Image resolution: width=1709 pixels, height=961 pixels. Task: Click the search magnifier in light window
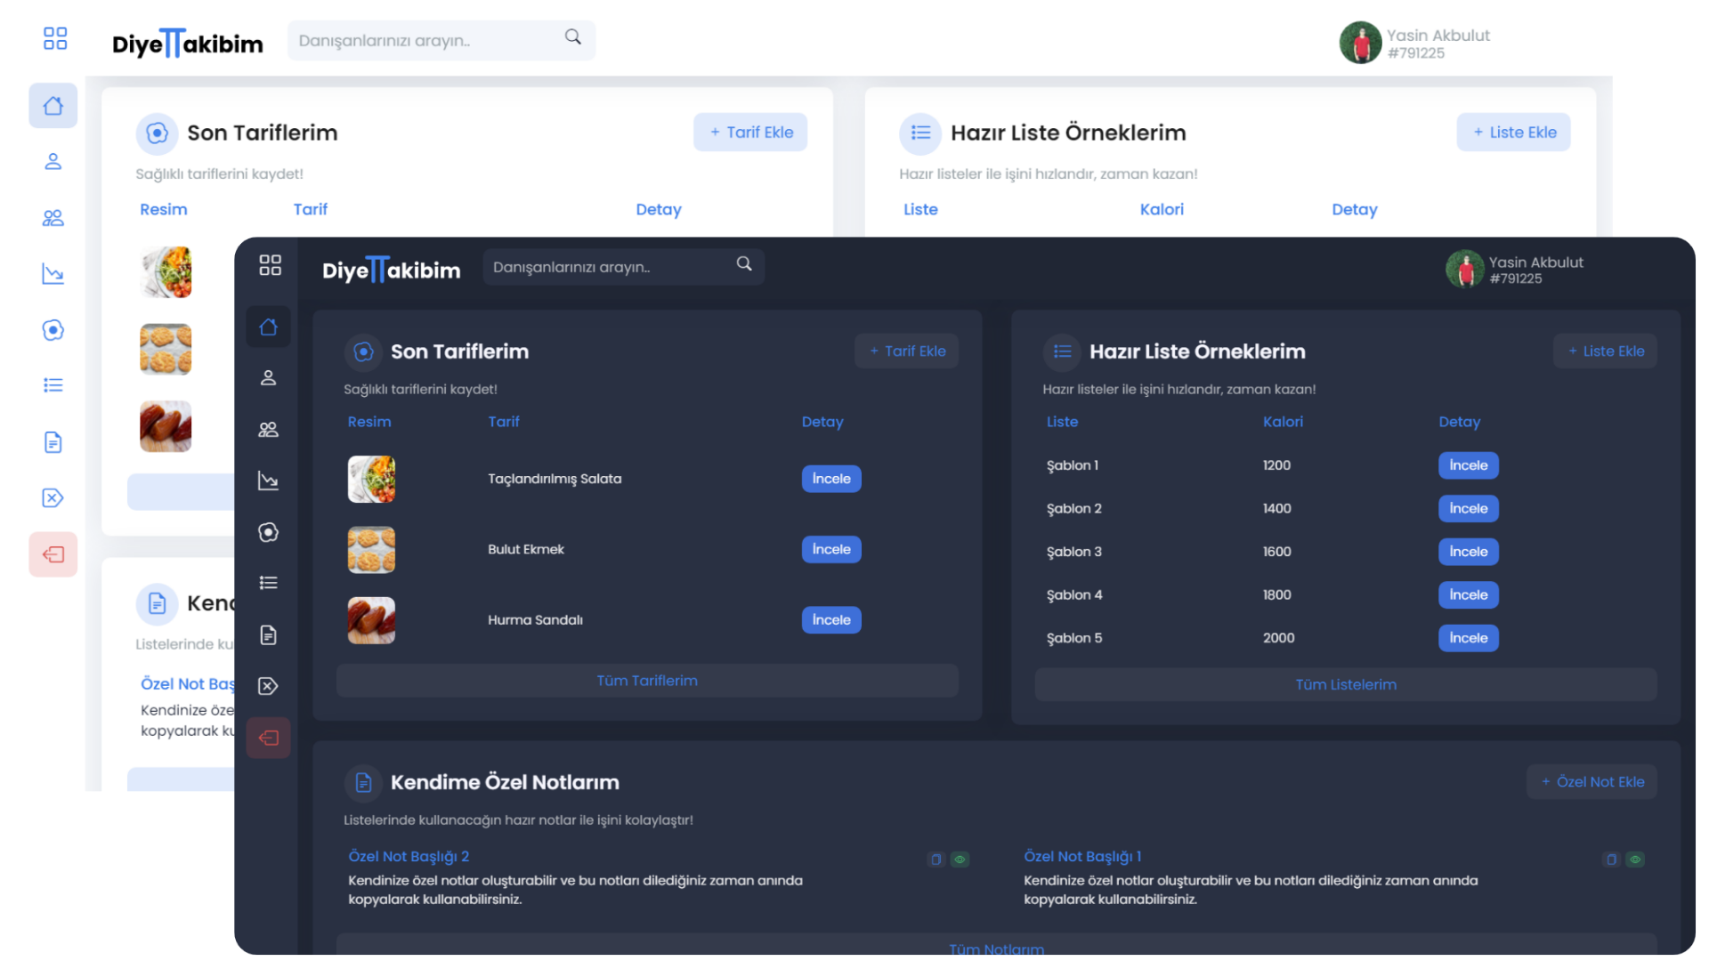pos(573,36)
